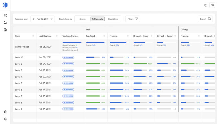
Task: Click the hard hat icon in sidebar
Action: (x=5, y=112)
